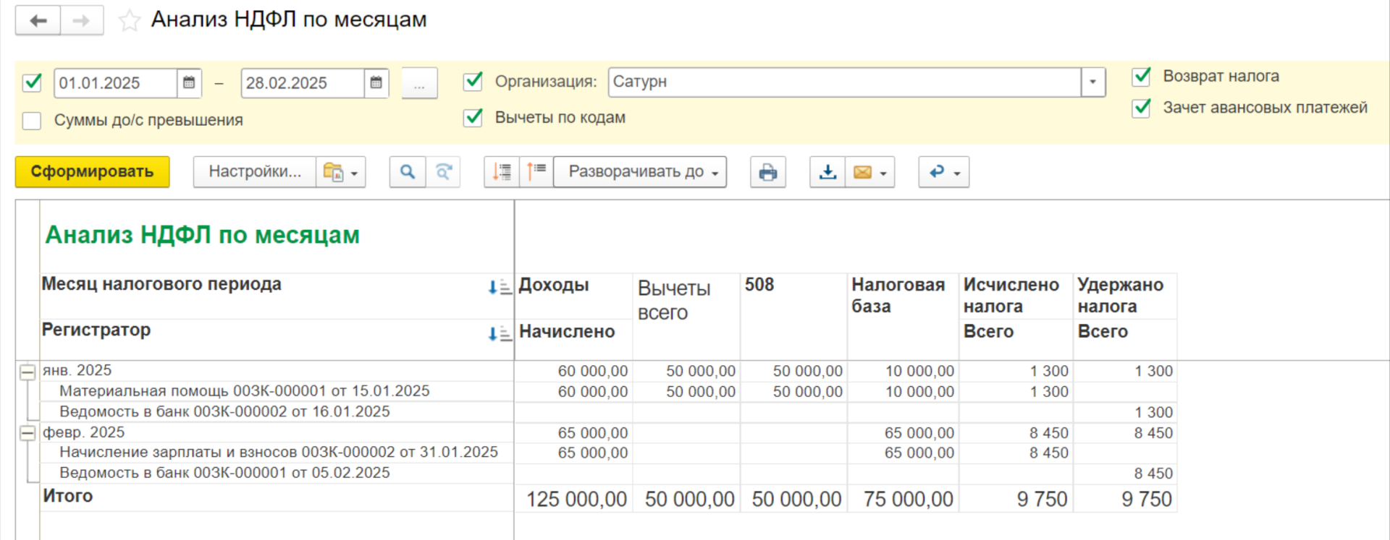Click Организация field with Сатурн
Viewport: 1390px width, 540px height.
845,82
